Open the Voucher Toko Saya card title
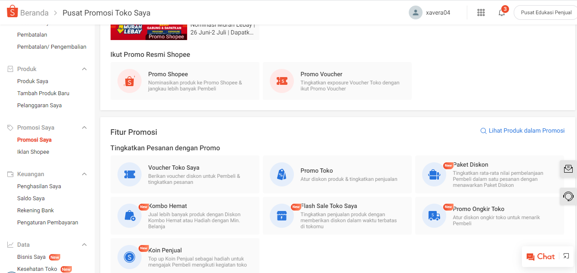The image size is (577, 273). click(174, 168)
